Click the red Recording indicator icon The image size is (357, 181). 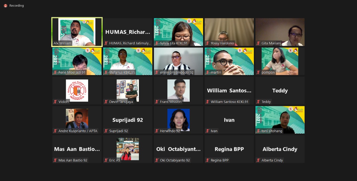tap(5, 6)
